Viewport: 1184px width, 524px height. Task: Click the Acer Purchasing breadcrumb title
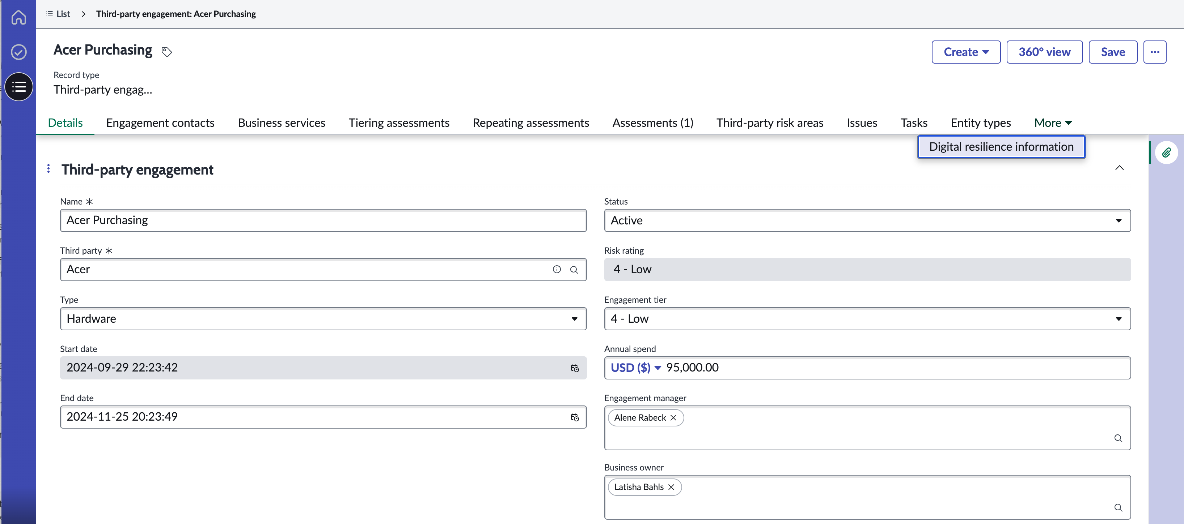pos(176,14)
